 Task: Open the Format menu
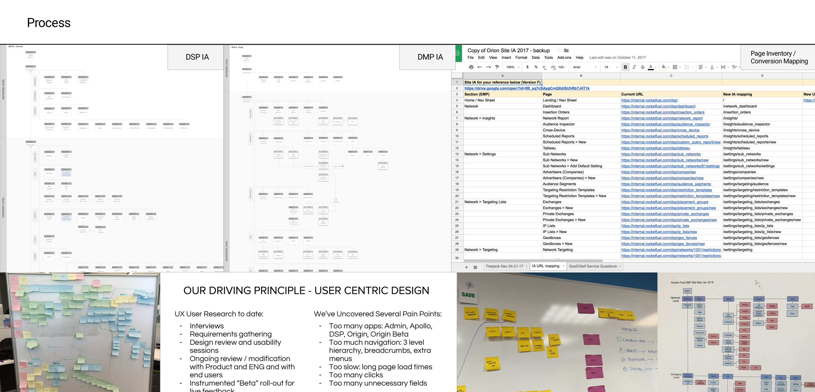(521, 58)
